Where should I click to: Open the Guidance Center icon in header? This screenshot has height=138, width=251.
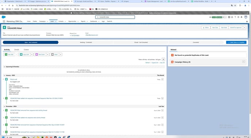(x=232, y=17)
